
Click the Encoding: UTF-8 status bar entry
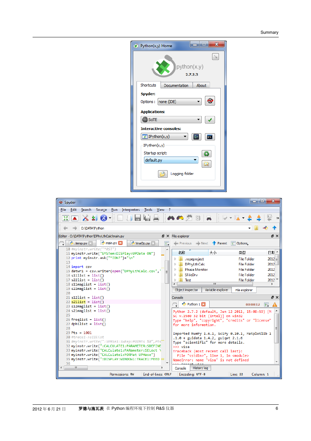pyautogui.click(x=192, y=374)
